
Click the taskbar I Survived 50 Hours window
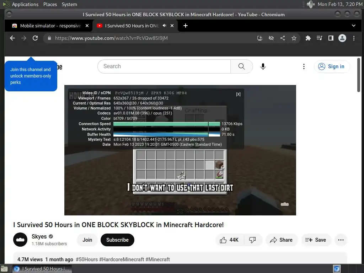coord(42,269)
